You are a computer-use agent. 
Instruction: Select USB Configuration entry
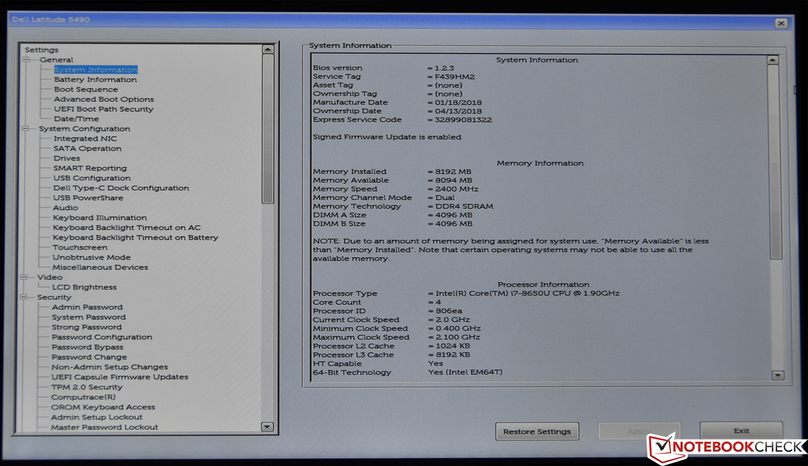[92, 178]
